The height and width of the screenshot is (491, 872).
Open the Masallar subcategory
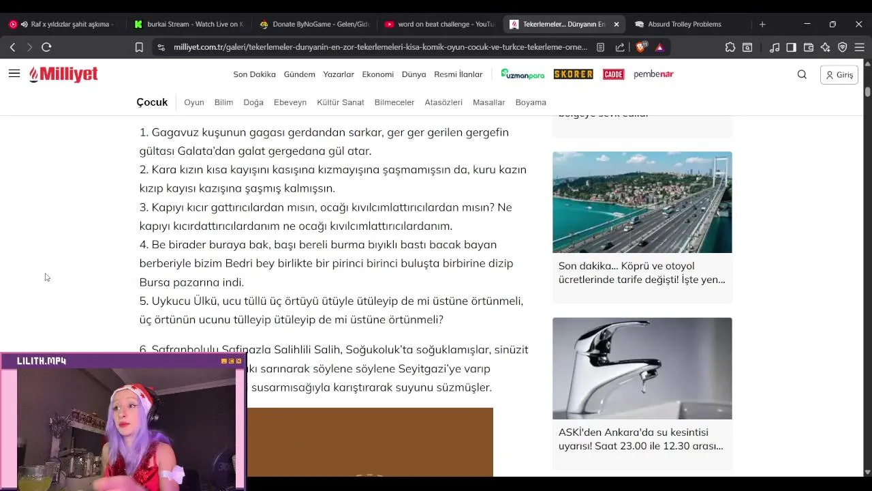click(489, 102)
